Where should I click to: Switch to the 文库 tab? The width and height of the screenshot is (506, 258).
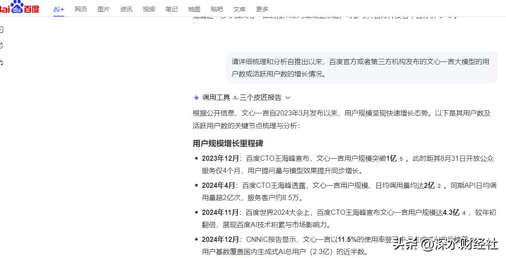(x=239, y=9)
